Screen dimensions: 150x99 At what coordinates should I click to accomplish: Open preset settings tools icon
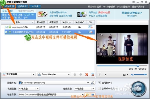click(92, 83)
